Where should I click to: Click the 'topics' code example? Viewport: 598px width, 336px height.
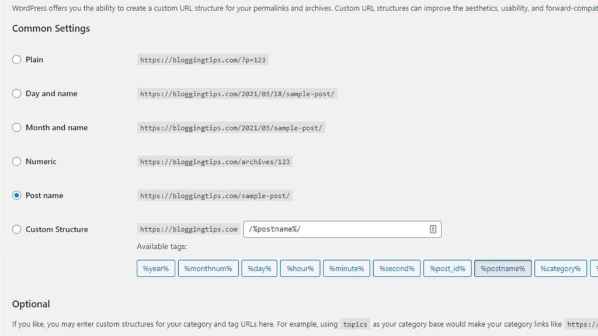355,324
